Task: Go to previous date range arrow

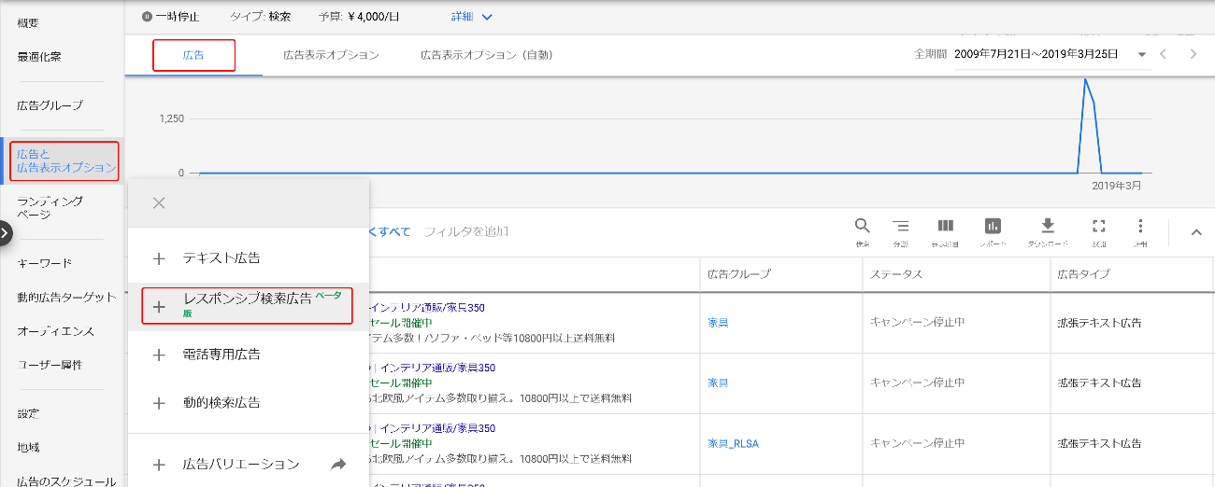Action: (1164, 54)
